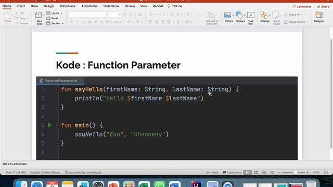Open the Shape Fill dropdown

coord(293,15)
